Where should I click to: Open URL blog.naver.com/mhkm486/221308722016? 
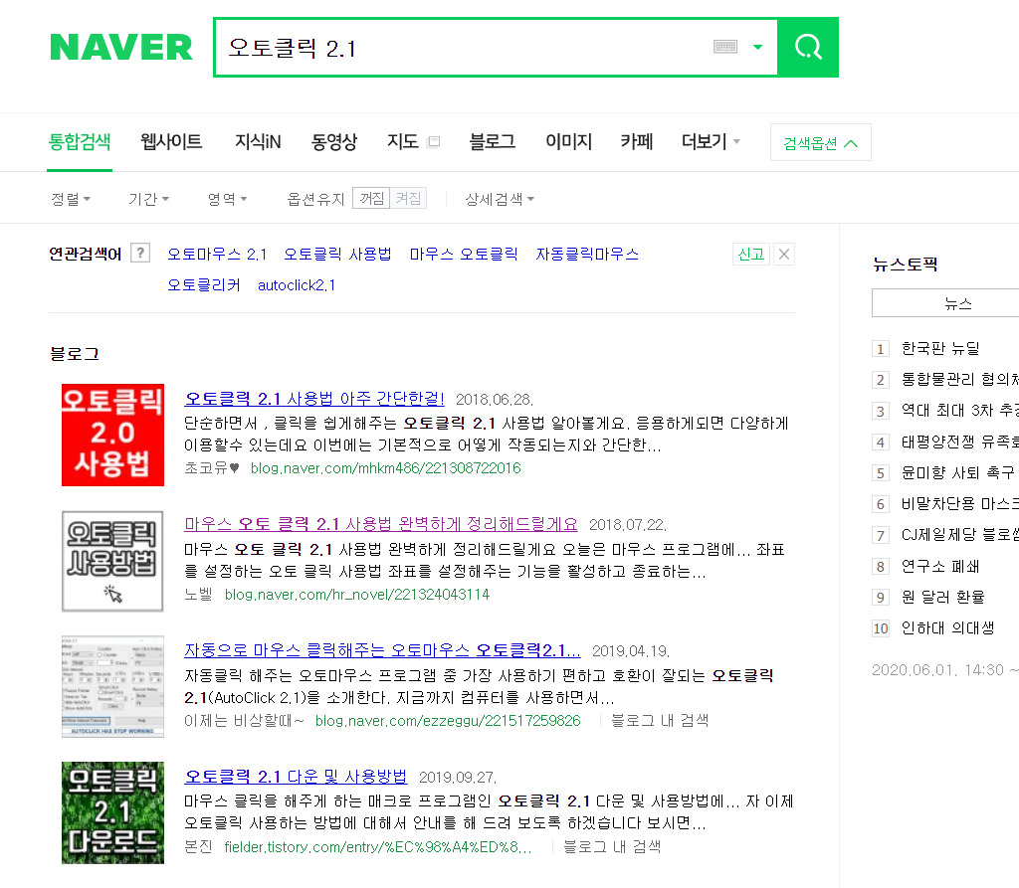(385, 468)
